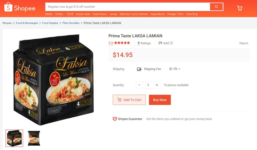Select the first product thumbnail
This screenshot has height=150, width=257.
14,138
